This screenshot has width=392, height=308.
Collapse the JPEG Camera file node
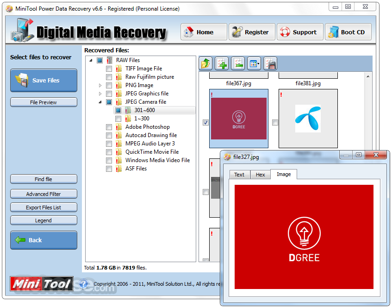pyautogui.click(x=100, y=102)
